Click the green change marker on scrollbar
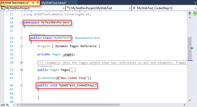 point(192,48)
